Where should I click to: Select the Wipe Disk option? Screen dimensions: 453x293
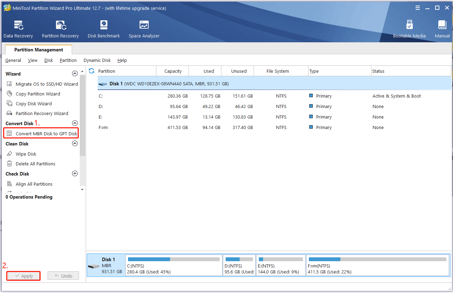click(26, 154)
